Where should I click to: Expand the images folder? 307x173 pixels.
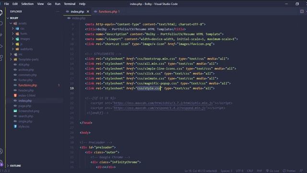point(25,39)
